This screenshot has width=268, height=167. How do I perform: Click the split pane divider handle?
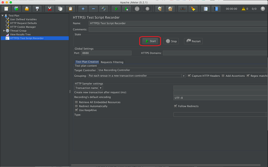coord(70,92)
